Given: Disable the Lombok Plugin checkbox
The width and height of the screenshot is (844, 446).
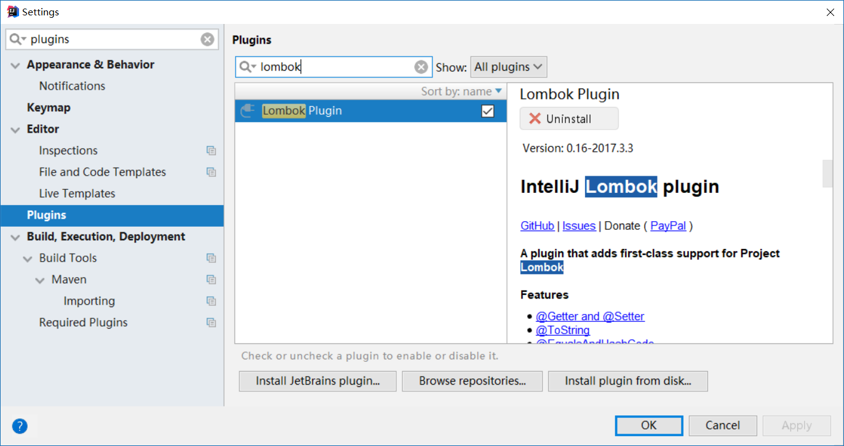Looking at the screenshot, I should pos(487,111).
